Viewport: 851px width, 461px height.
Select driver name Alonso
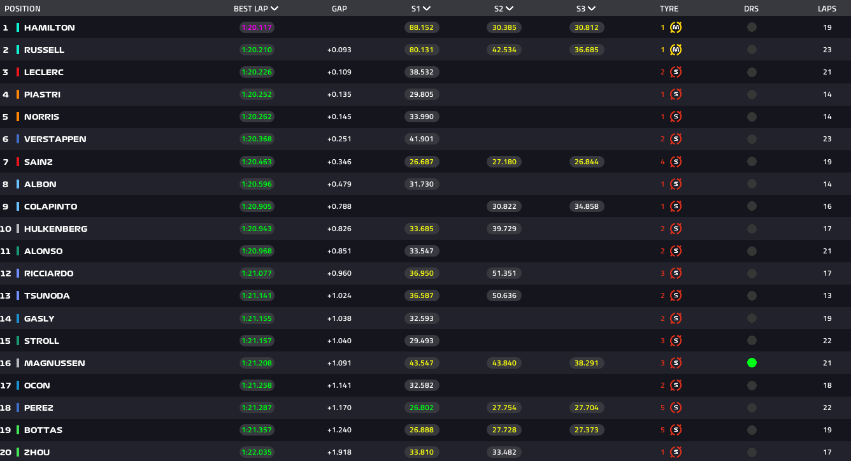coord(43,251)
